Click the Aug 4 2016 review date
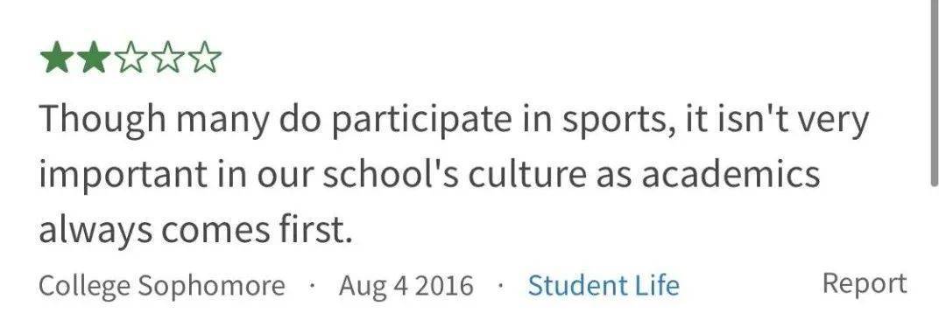 pos(406,286)
